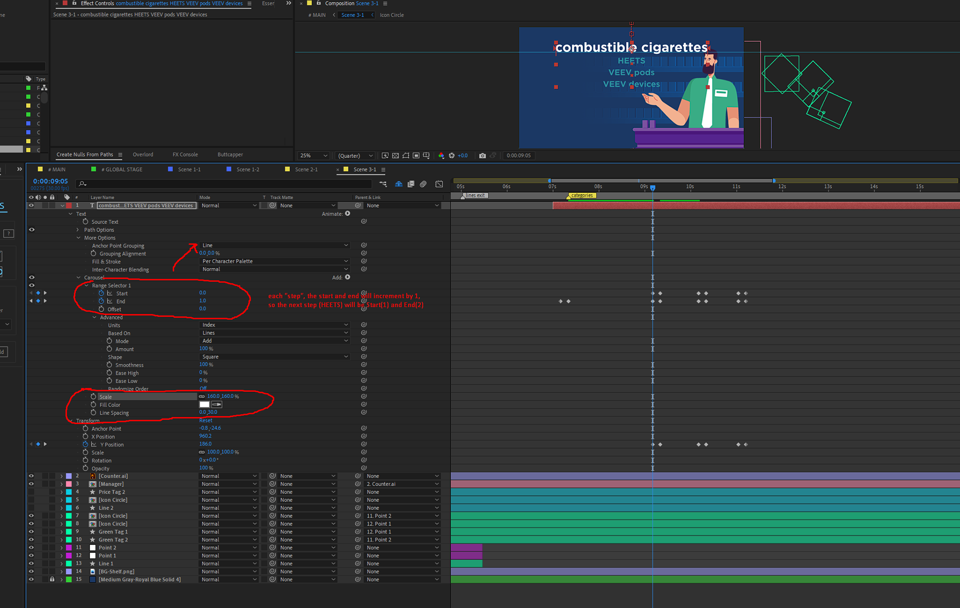Image resolution: width=960 pixels, height=608 pixels.
Task: Collapse the More Options group
Action: [x=78, y=238]
